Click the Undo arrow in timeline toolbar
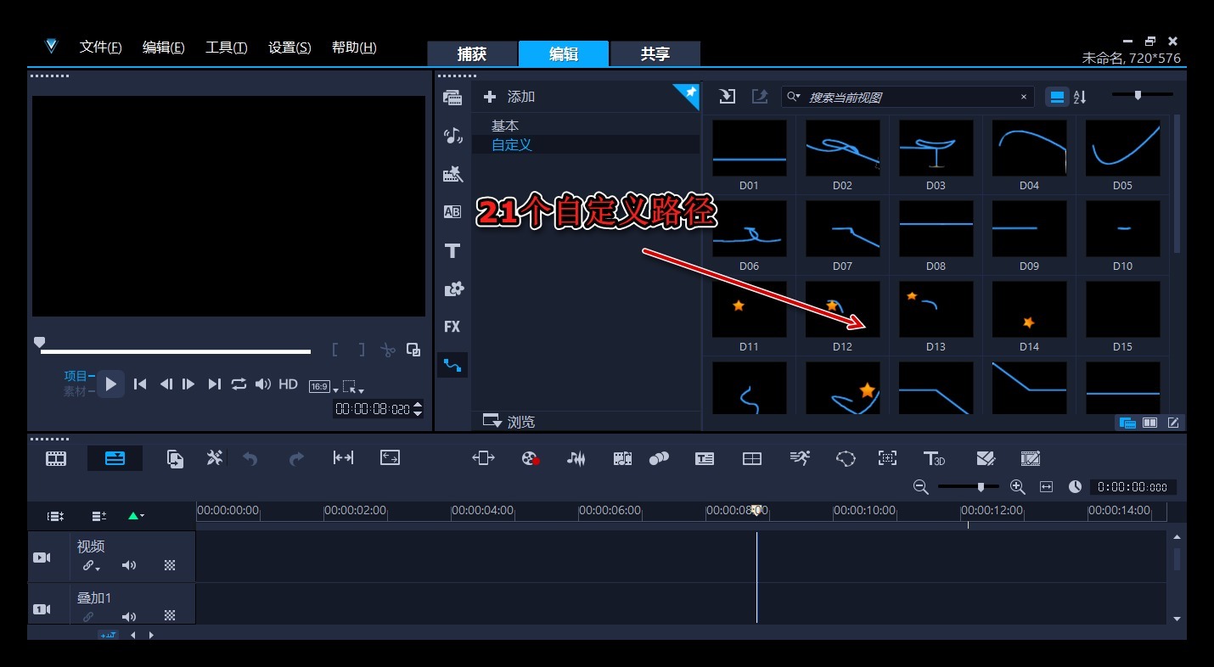 (x=250, y=458)
